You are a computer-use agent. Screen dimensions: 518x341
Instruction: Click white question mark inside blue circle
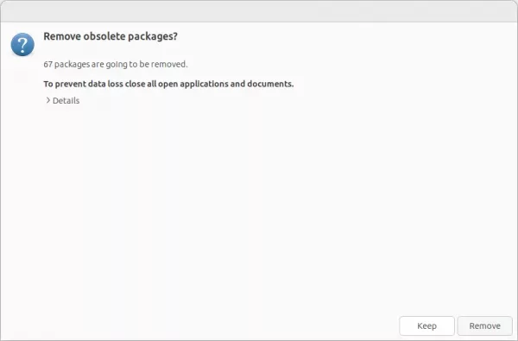(22, 45)
